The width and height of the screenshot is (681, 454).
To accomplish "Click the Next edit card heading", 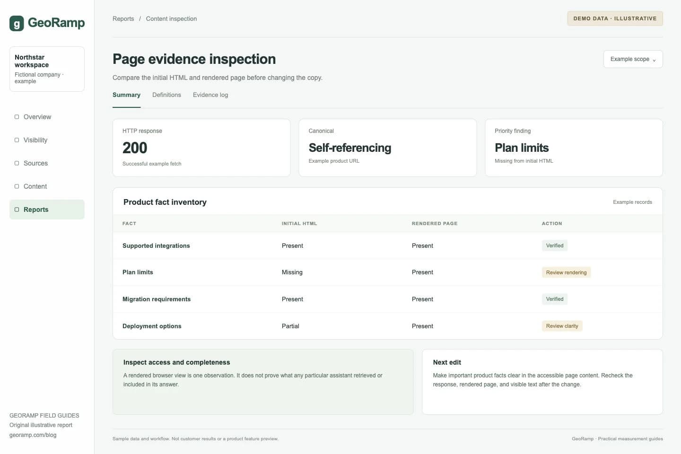I will click(x=447, y=362).
